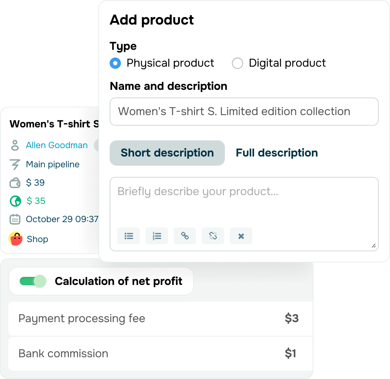The image size is (390, 379).
Task: Click the pipeline icon beside Main pipeline
Action: point(15,165)
